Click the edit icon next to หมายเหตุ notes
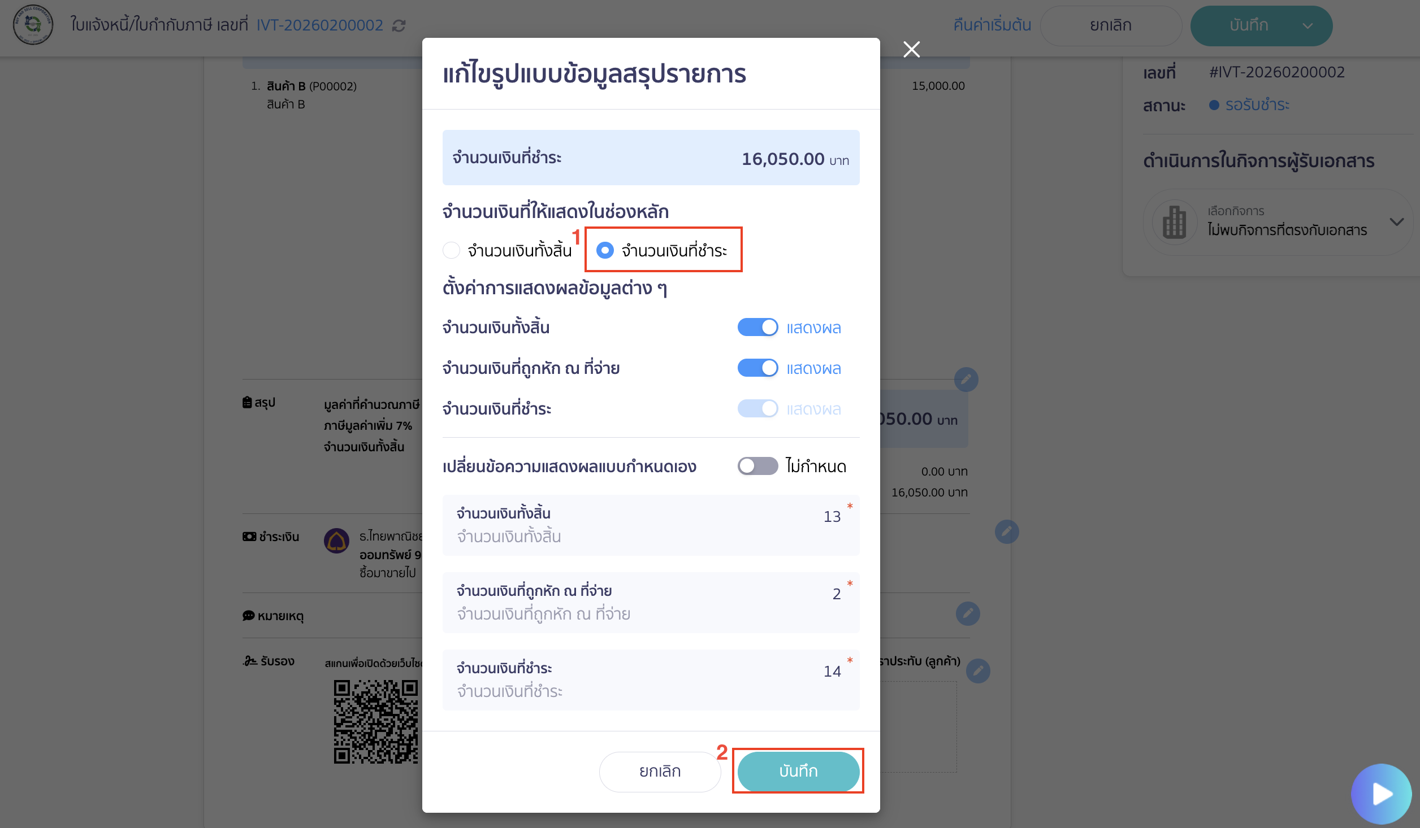1420x828 pixels. (968, 613)
